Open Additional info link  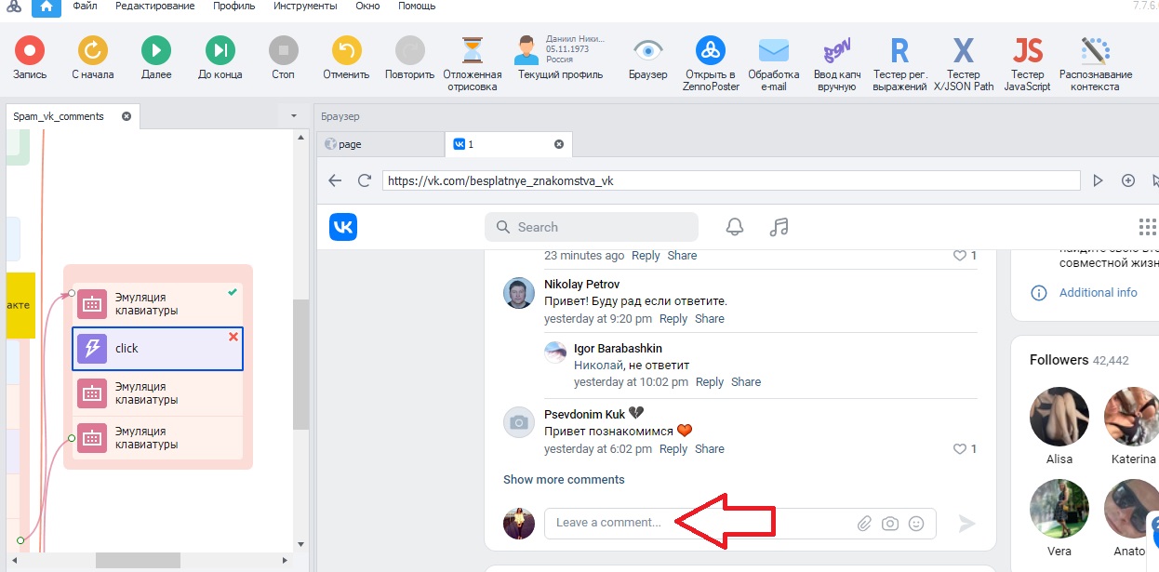click(x=1098, y=292)
